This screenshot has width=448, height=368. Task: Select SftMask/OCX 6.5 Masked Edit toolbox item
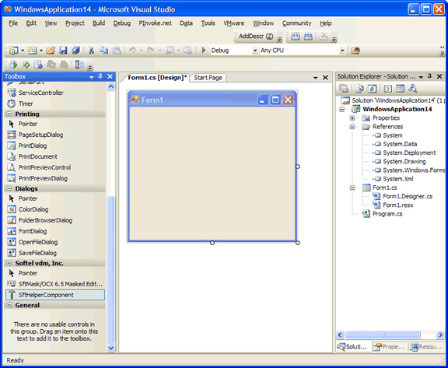(x=55, y=284)
